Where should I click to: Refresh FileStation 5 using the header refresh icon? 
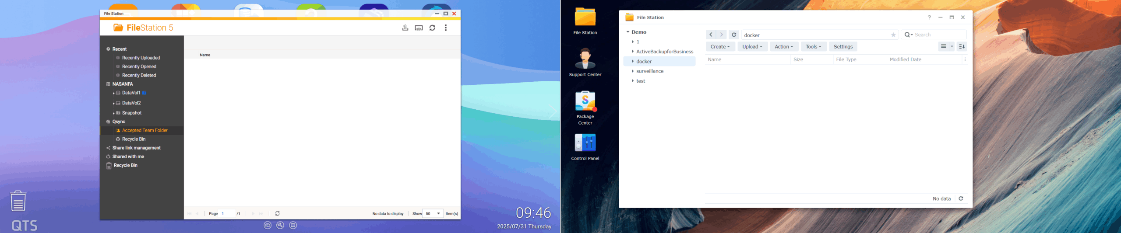[432, 28]
